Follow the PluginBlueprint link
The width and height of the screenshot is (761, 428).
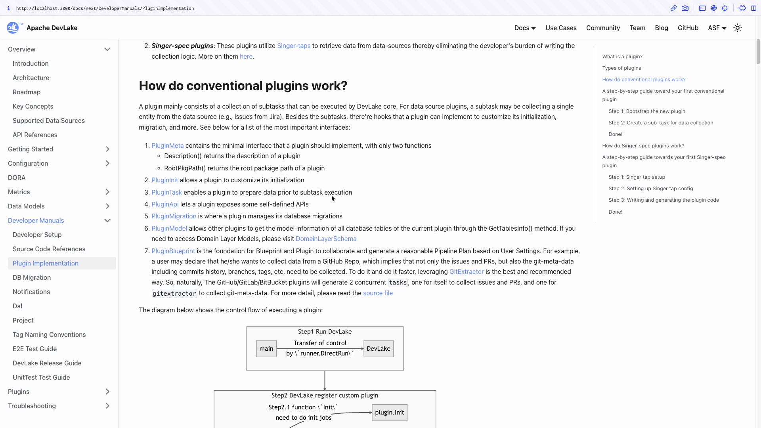pyautogui.click(x=173, y=251)
